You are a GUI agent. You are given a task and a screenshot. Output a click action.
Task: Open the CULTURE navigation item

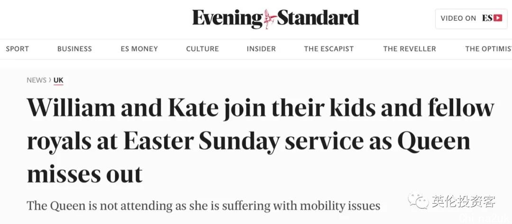point(202,49)
